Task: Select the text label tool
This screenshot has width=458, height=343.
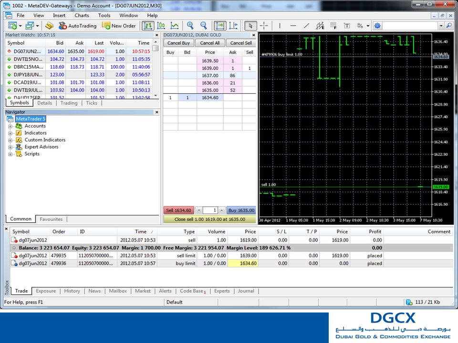Action: 347,26
